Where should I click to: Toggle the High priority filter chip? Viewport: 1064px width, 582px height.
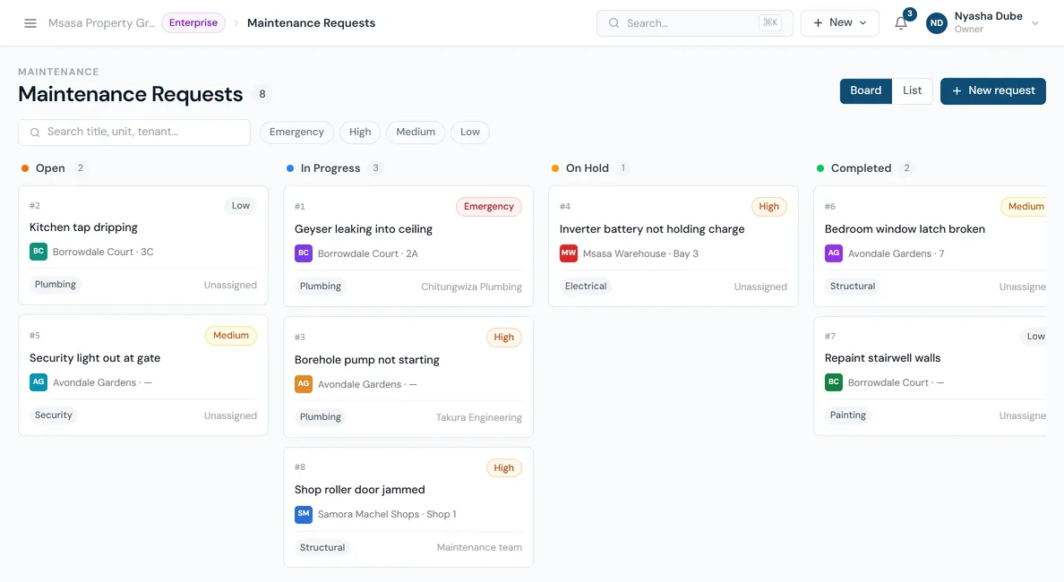coord(360,133)
